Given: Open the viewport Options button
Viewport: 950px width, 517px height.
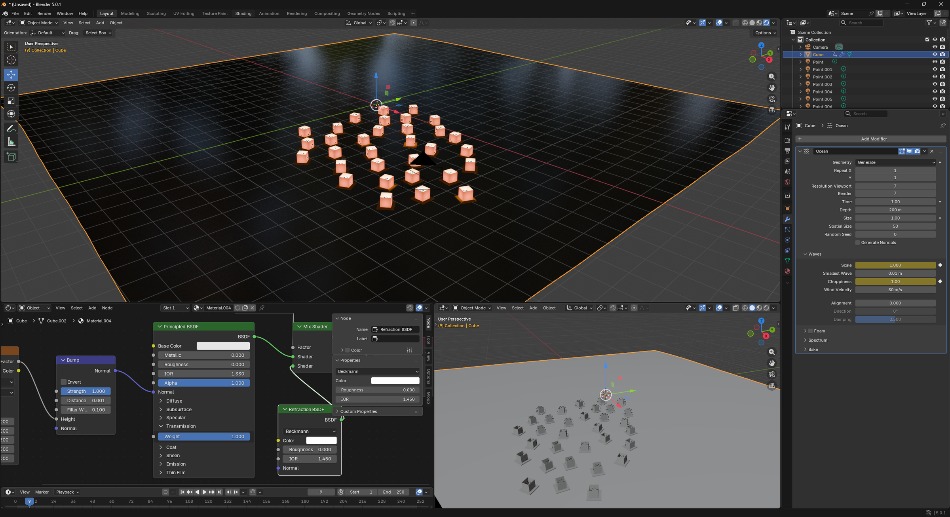Looking at the screenshot, I should coord(765,33).
